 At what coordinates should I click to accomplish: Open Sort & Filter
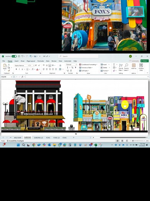[x=121, y=67]
